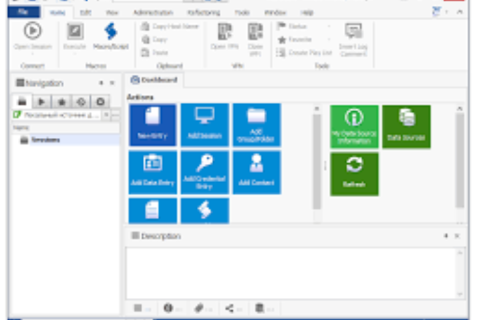
Task: Click the Add Data Entry tile
Action: pos(152,173)
